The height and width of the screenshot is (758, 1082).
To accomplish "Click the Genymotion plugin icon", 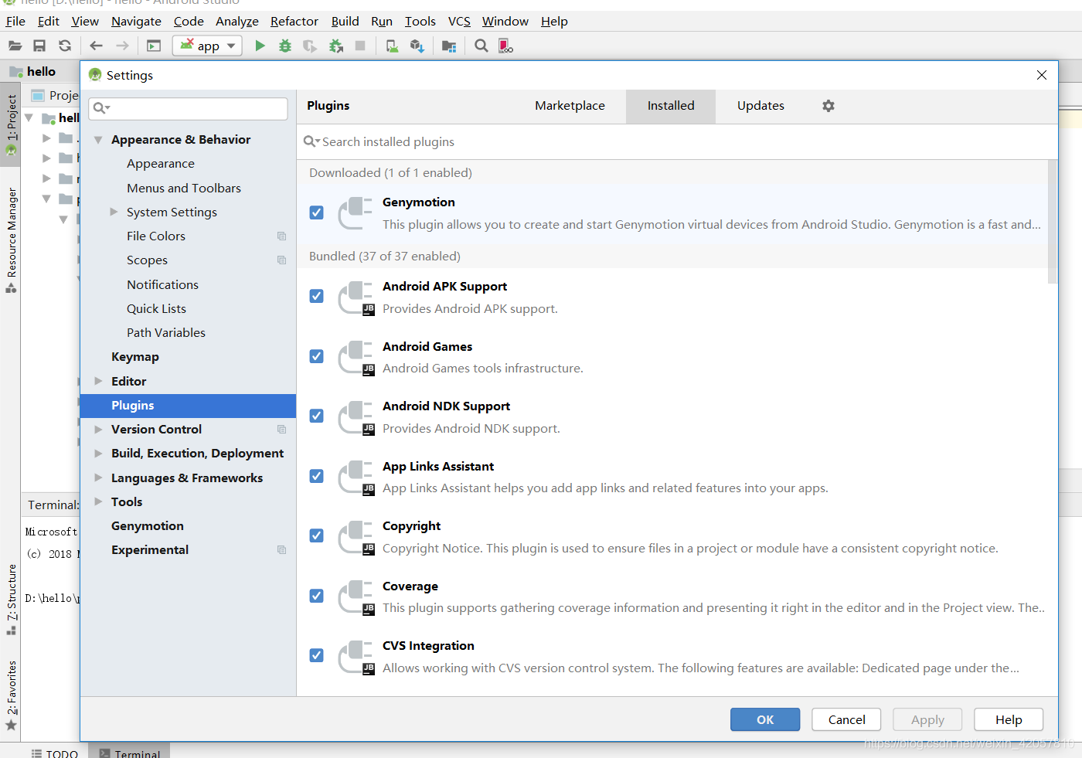I will 356,213.
